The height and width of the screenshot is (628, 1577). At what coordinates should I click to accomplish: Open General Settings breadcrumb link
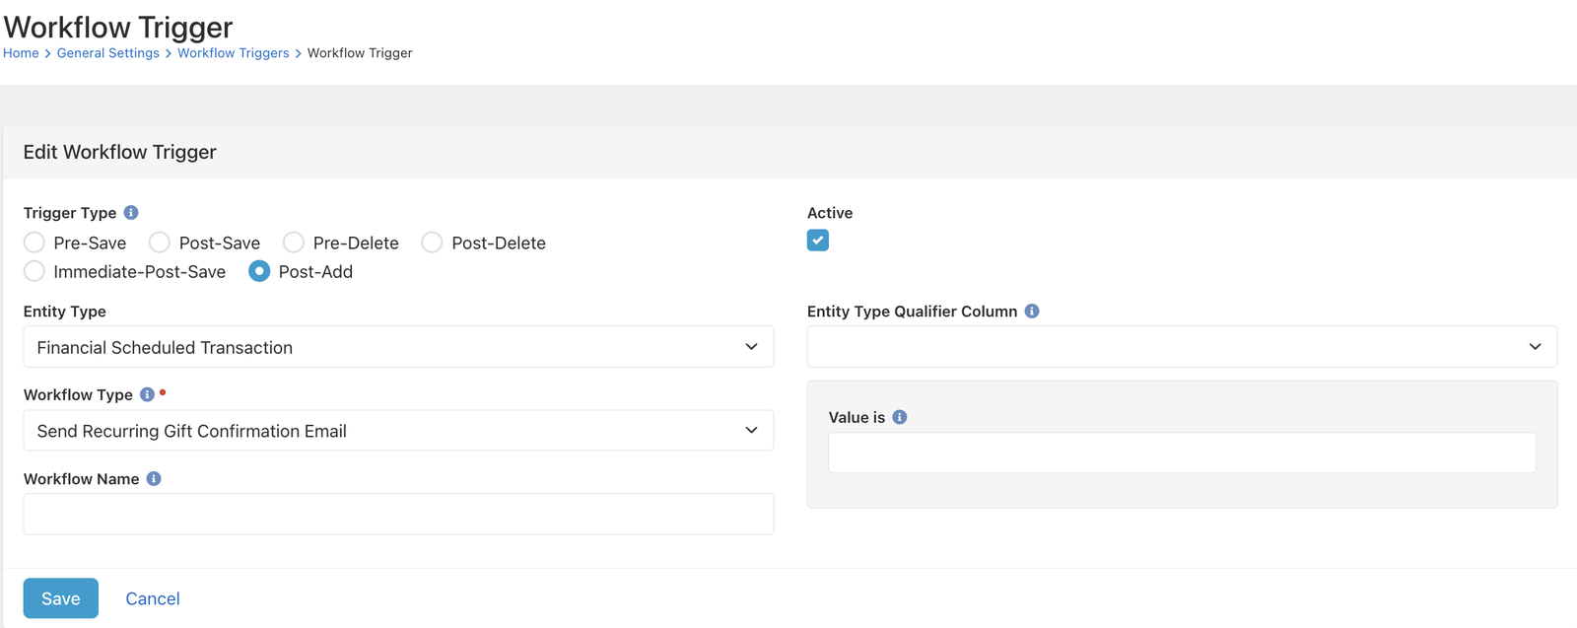[108, 53]
